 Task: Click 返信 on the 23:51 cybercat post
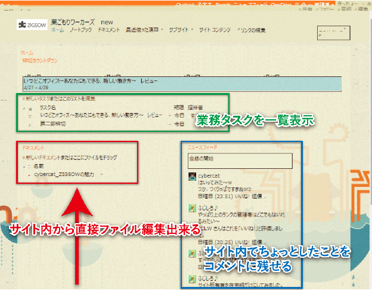click(x=257, y=196)
